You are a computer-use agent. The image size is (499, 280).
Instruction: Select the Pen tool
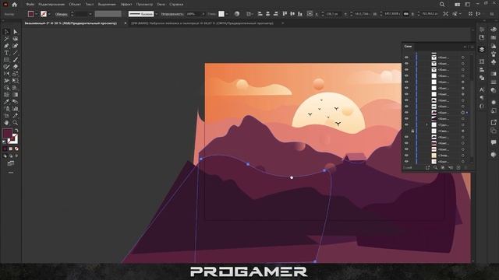[x=6, y=46]
